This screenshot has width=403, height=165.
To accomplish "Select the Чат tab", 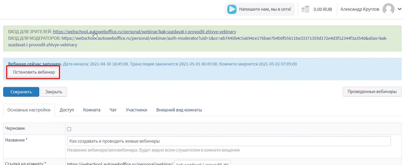I will tap(113, 110).
